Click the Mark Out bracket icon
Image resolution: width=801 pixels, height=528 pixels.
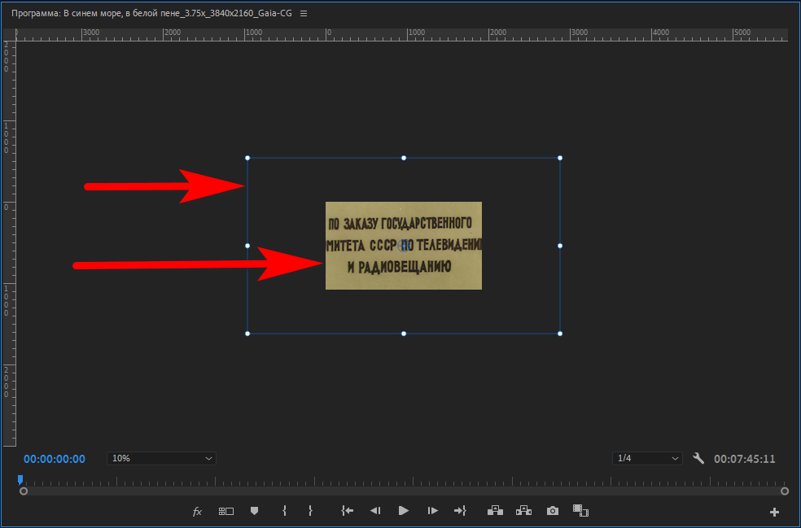tap(310, 511)
